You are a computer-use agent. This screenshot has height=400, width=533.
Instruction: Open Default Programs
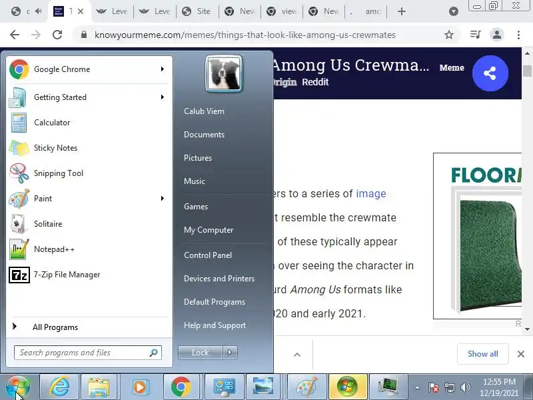tap(214, 302)
